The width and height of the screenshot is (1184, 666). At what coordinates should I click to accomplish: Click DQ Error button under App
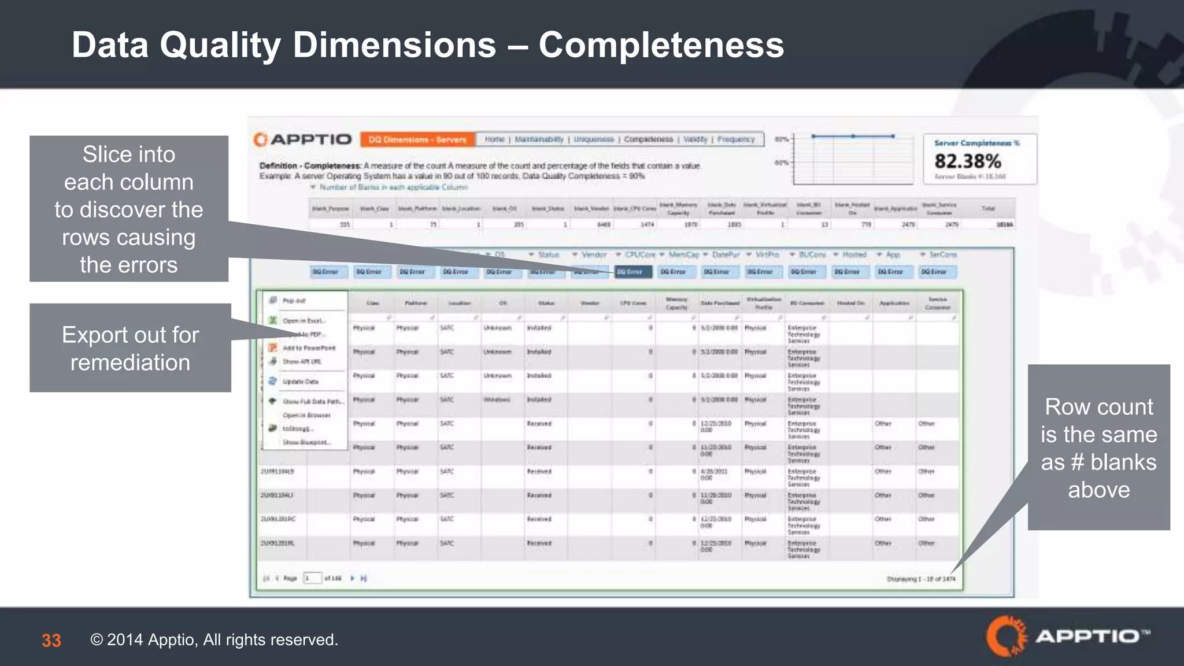pyautogui.click(x=894, y=272)
